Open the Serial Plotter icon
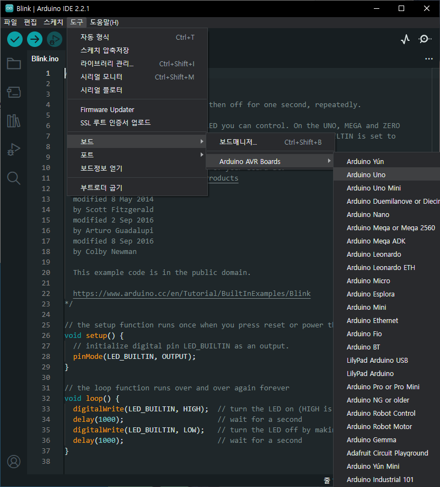Image resolution: width=440 pixels, height=487 pixels. tap(405, 39)
